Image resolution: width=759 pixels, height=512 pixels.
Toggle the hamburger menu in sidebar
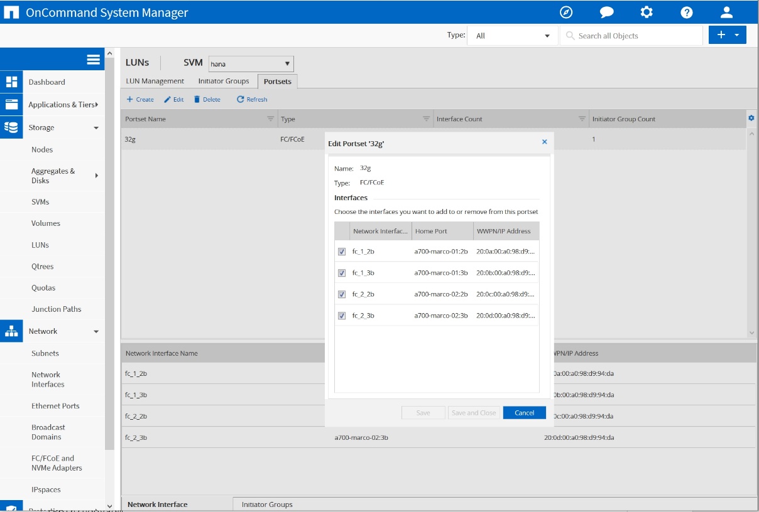(94, 60)
